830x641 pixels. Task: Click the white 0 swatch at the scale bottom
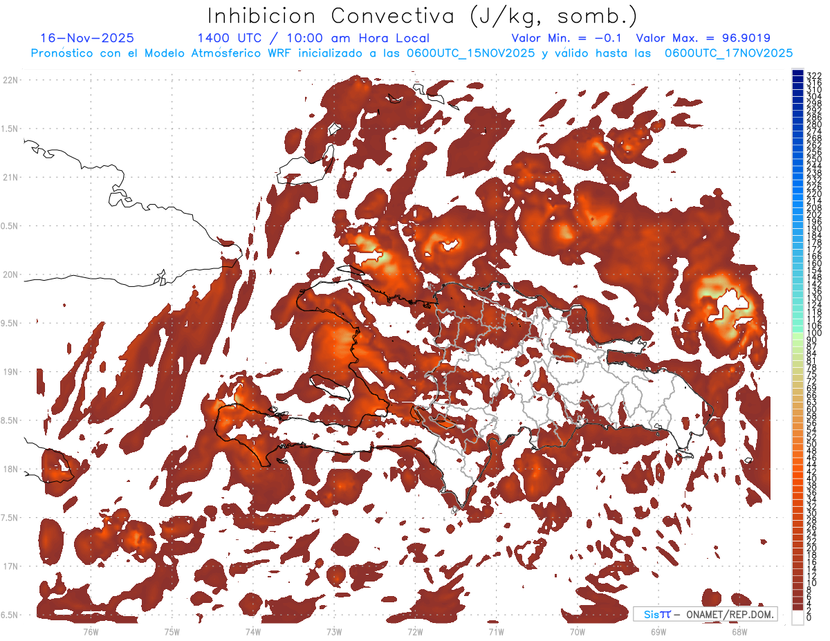797,618
